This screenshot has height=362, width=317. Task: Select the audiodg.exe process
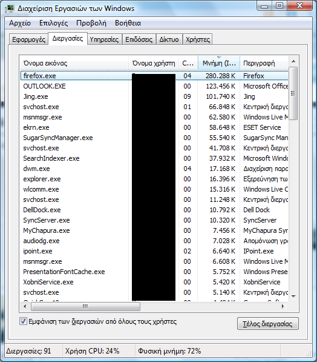tap(154, 241)
